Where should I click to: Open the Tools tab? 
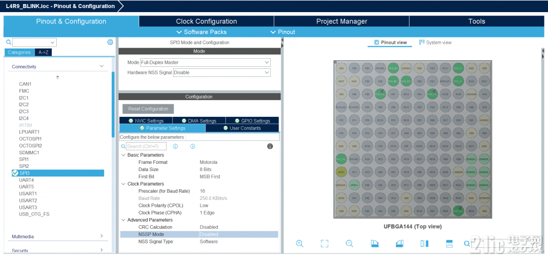(476, 21)
